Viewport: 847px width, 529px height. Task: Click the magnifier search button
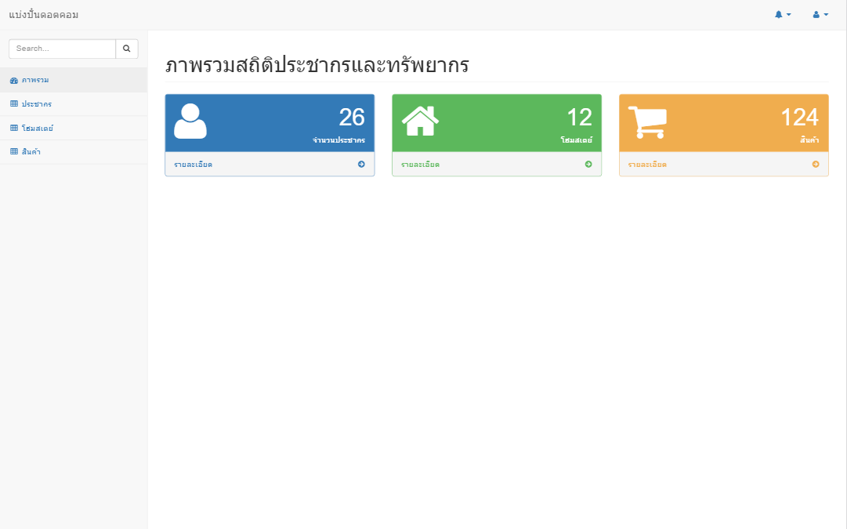[x=126, y=49]
